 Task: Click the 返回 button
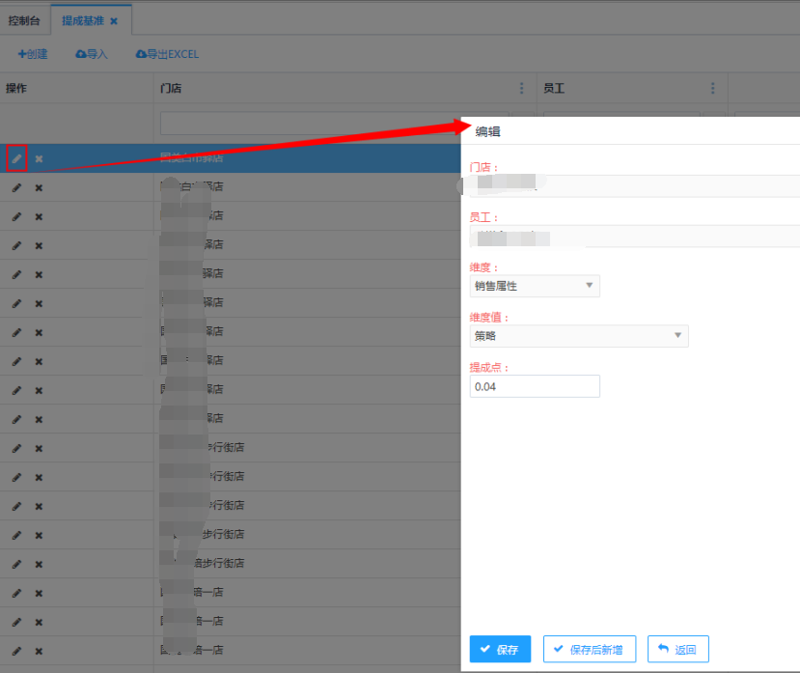click(x=677, y=649)
